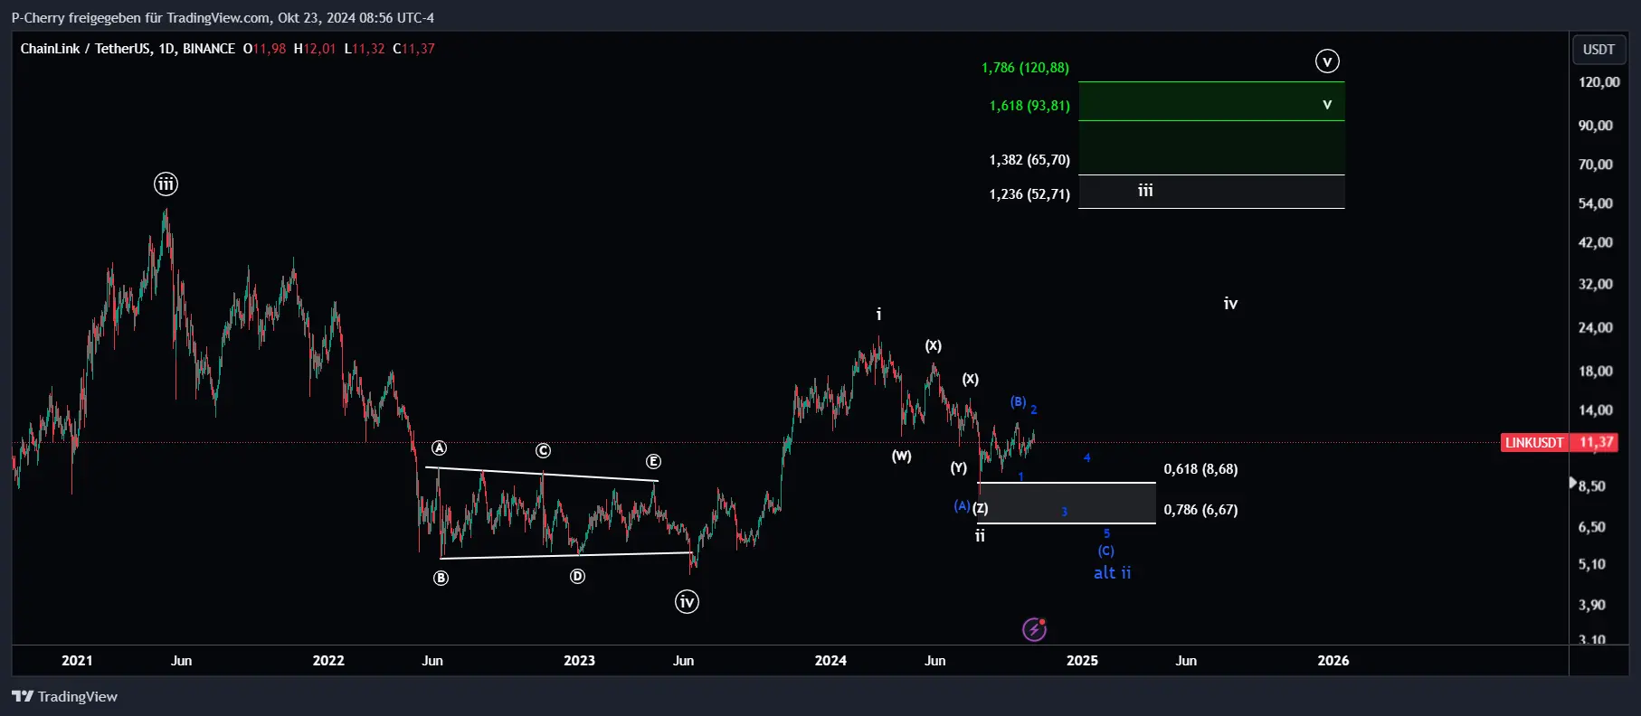The image size is (1641, 716).
Task: Click the white wave i label
Action: pyautogui.click(x=878, y=314)
